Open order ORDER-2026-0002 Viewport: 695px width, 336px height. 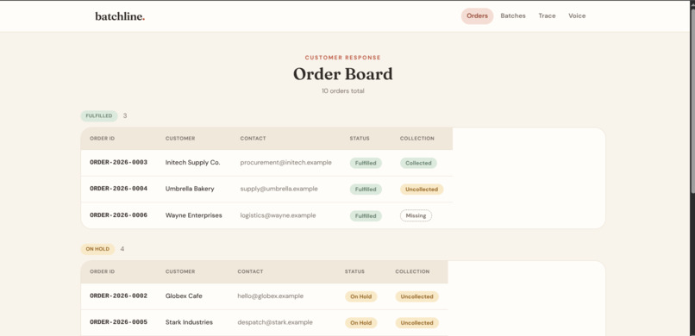[x=118, y=296]
